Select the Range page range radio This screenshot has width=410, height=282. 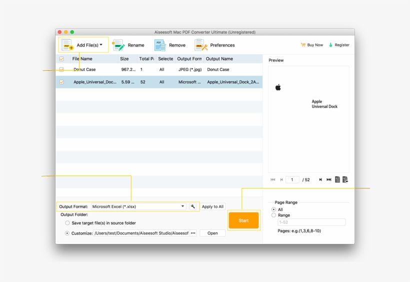click(x=274, y=215)
